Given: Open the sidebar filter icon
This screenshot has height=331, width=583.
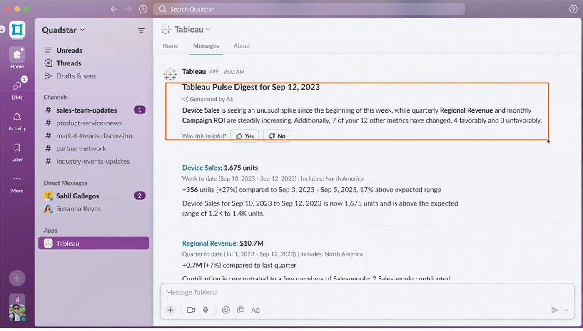Looking at the screenshot, I should tap(142, 30).
